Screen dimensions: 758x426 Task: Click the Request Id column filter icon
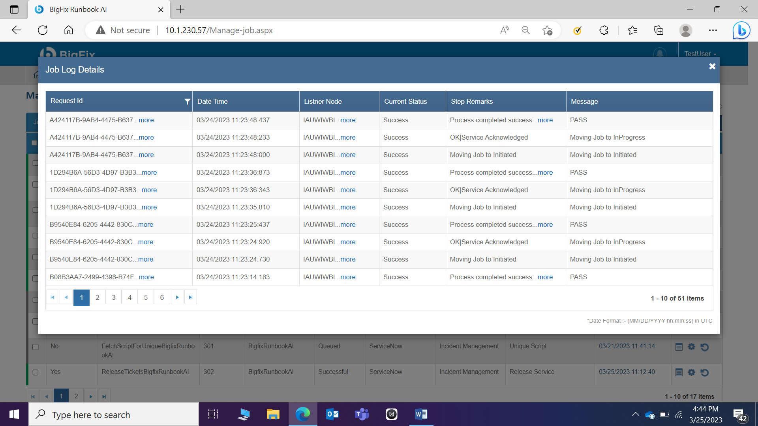[x=187, y=101]
